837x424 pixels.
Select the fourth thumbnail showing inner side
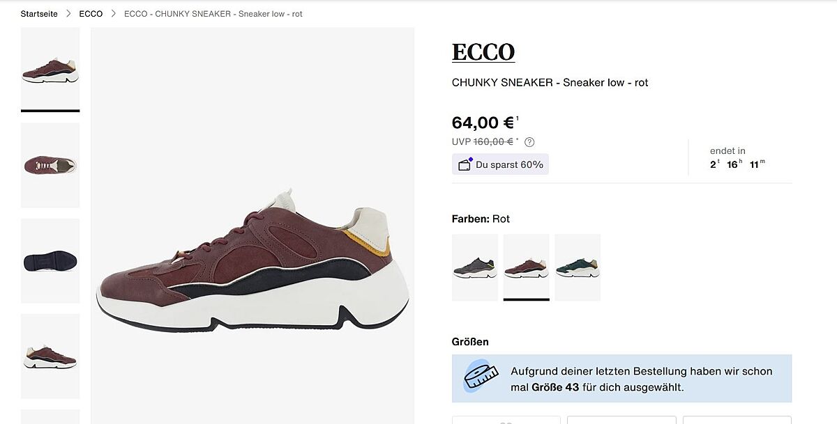point(50,356)
